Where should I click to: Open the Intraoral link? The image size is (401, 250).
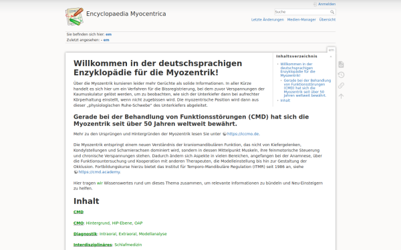(x=108, y=234)
